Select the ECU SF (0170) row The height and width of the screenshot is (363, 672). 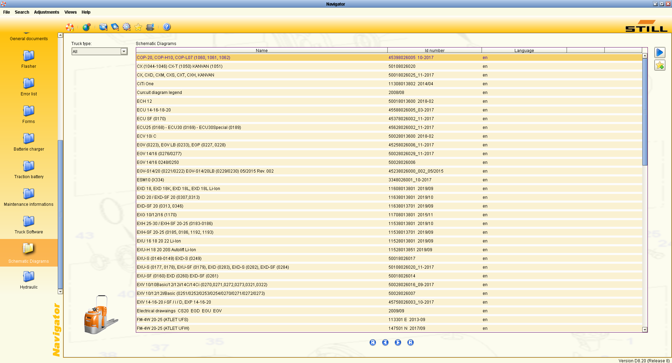coord(389,119)
